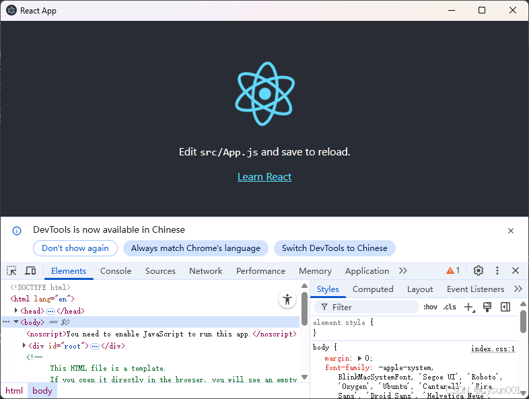Switch to the Elements tab
This screenshot has height=399, width=529.
click(69, 271)
